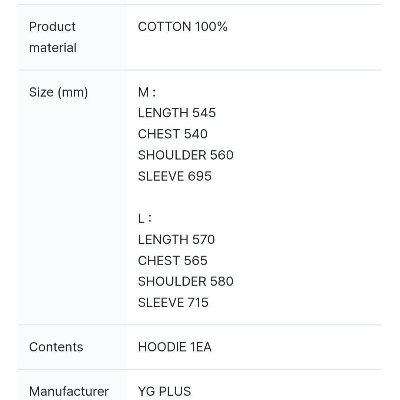
Task: Select the HOODIE 1EA text
Action: 174,347
